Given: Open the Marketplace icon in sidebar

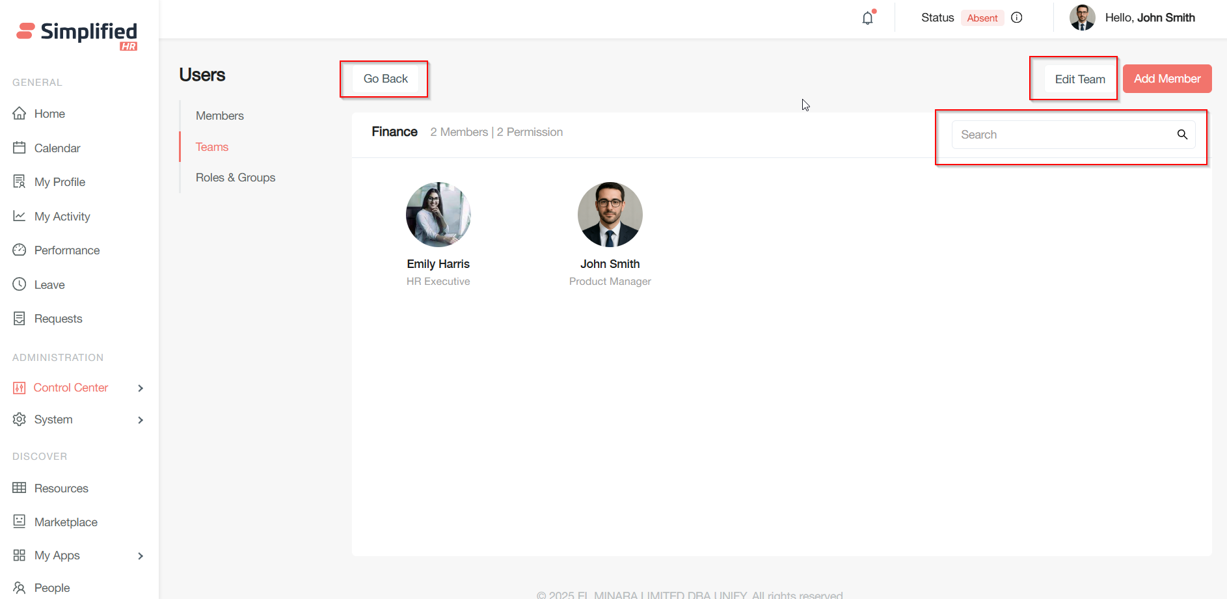Looking at the screenshot, I should coord(20,521).
